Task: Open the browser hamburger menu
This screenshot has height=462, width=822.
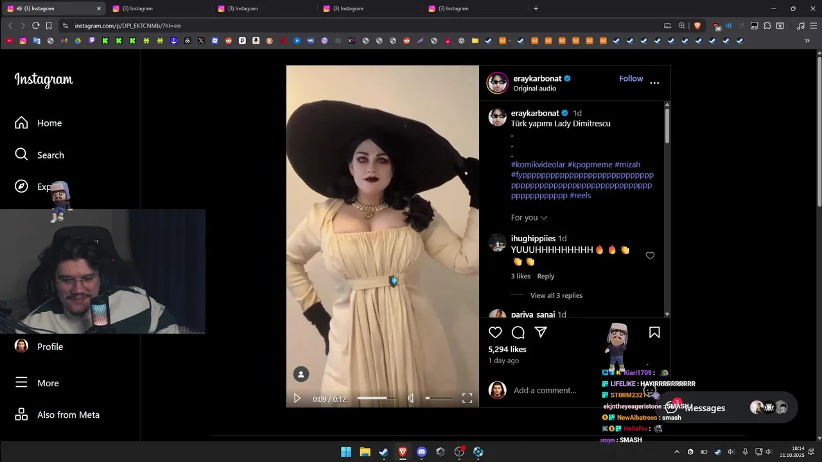Action: pos(813,26)
